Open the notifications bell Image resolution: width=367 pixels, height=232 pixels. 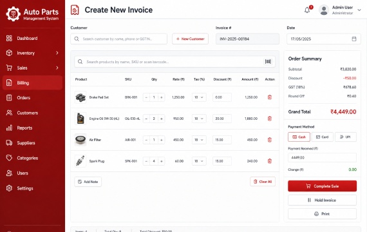[x=307, y=10]
